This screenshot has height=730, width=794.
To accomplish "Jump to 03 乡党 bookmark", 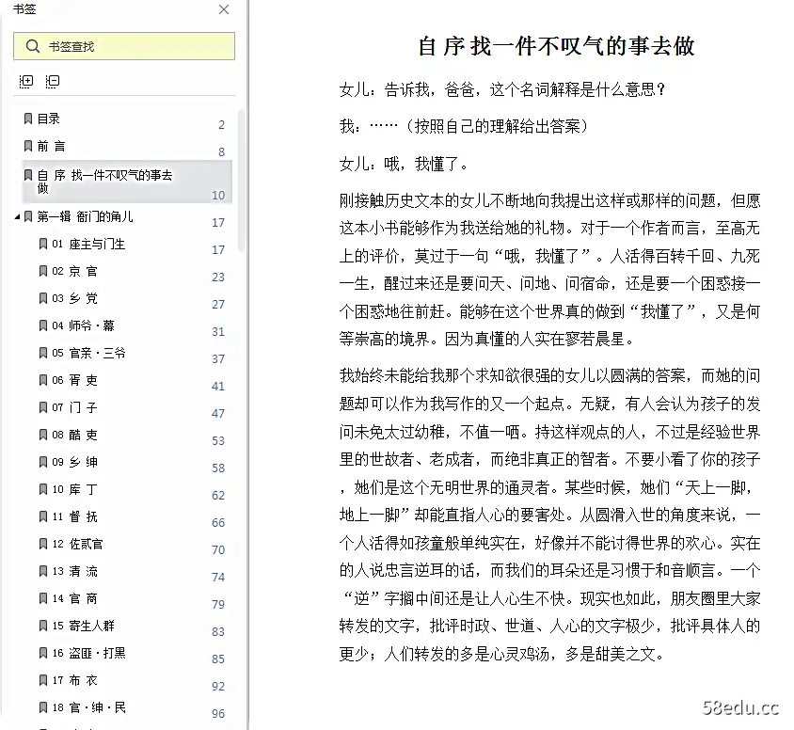I will pos(74,299).
